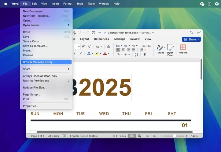This screenshot has width=221, height=152.
Task: Click the numbered list icon
Action: click(x=125, y=45)
